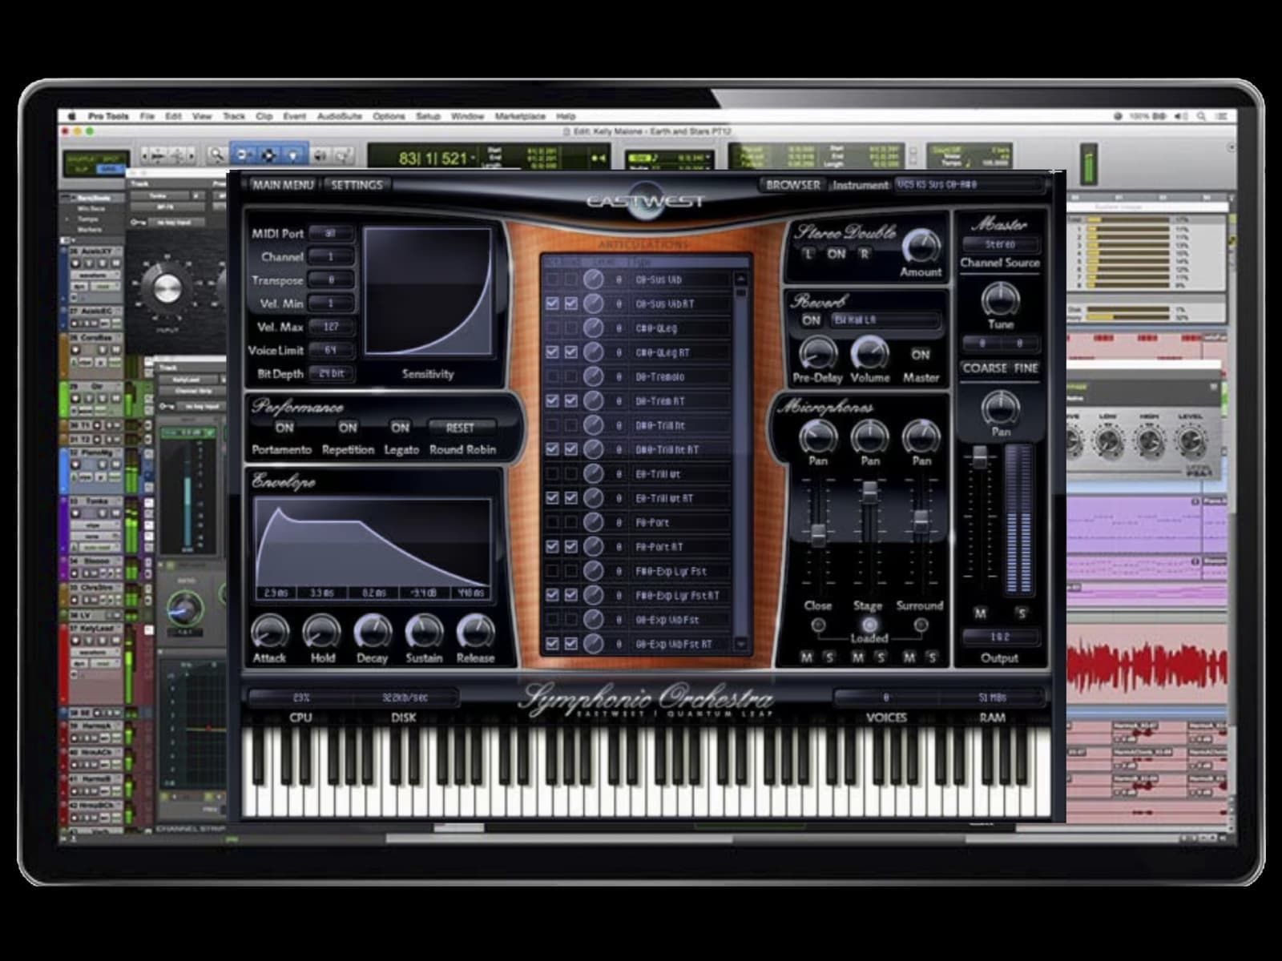Click the Sustain knob in Envelope section

424,633
